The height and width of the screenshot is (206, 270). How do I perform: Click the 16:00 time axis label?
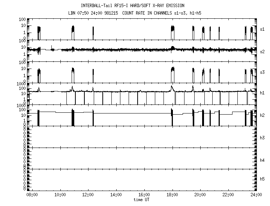144,195
